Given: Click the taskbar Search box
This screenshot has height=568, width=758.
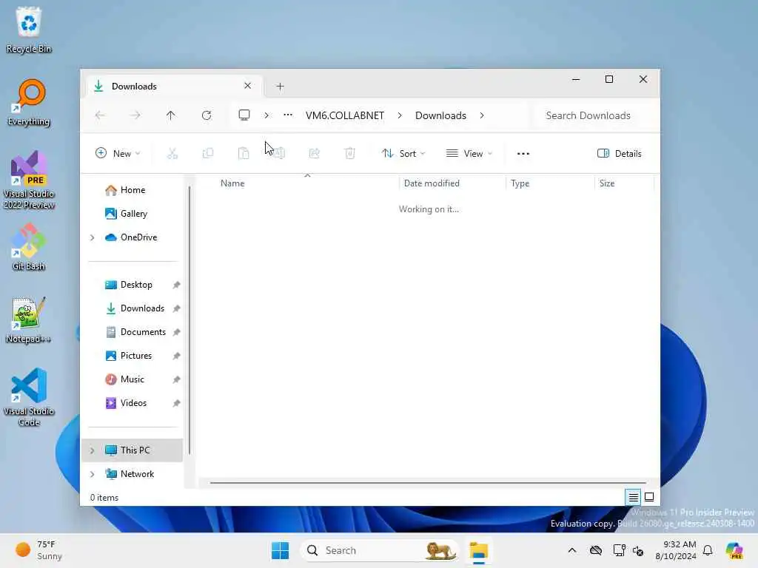Looking at the screenshot, I should 380,550.
